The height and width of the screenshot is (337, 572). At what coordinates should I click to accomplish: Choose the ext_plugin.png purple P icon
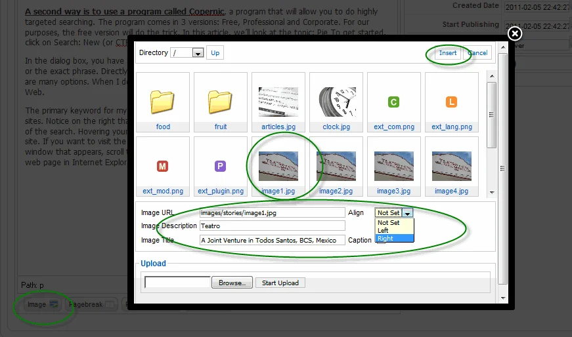click(220, 167)
